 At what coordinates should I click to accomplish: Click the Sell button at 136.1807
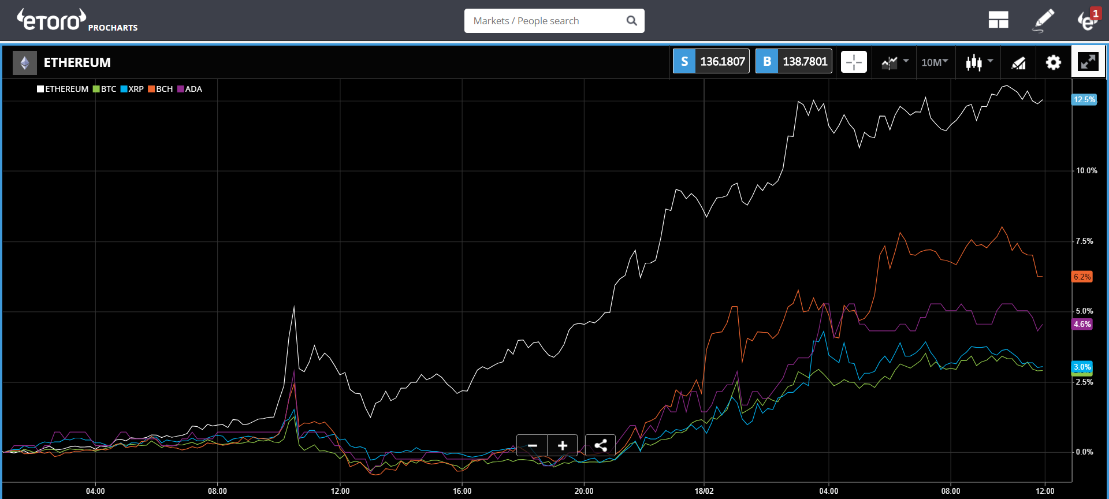711,61
